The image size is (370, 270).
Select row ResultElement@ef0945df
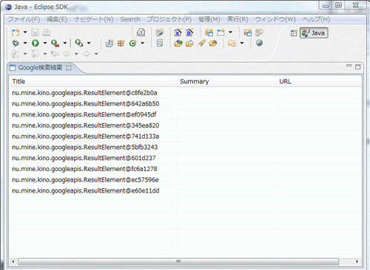tap(186, 114)
